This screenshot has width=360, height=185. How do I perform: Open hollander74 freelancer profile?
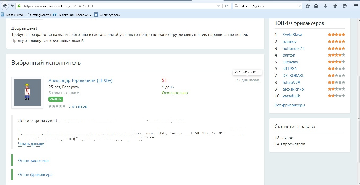294,49
